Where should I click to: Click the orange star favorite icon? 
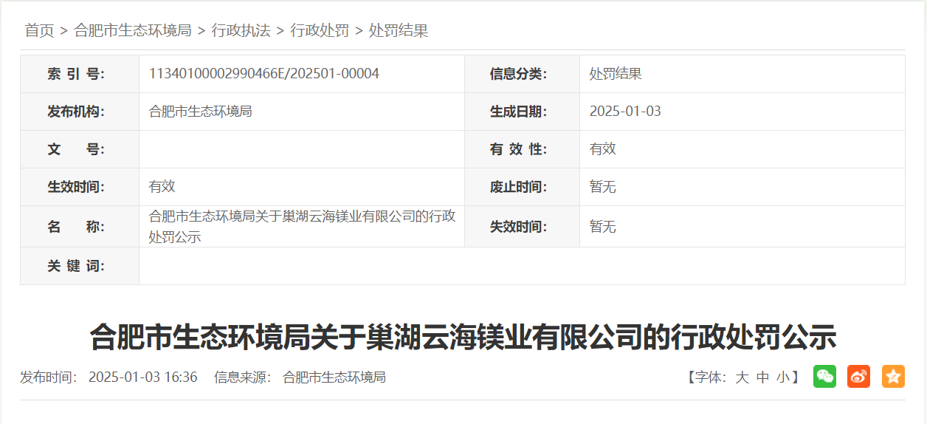893,376
